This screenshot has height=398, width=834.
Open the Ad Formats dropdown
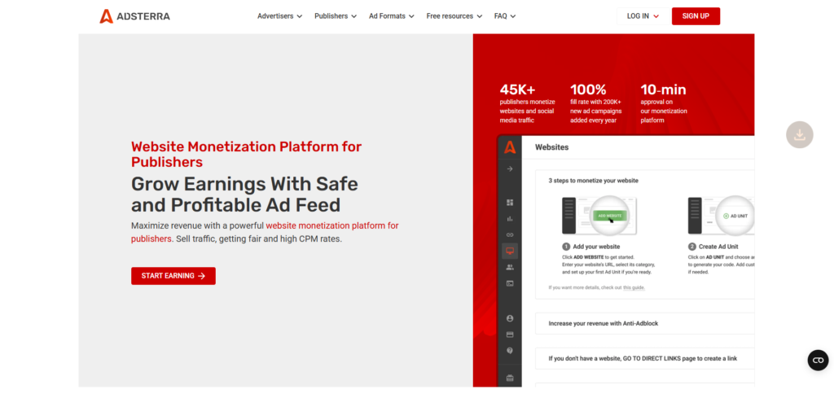pos(392,16)
